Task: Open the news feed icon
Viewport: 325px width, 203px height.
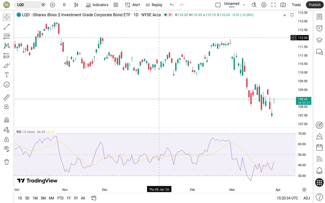Action: click(x=319, y=159)
